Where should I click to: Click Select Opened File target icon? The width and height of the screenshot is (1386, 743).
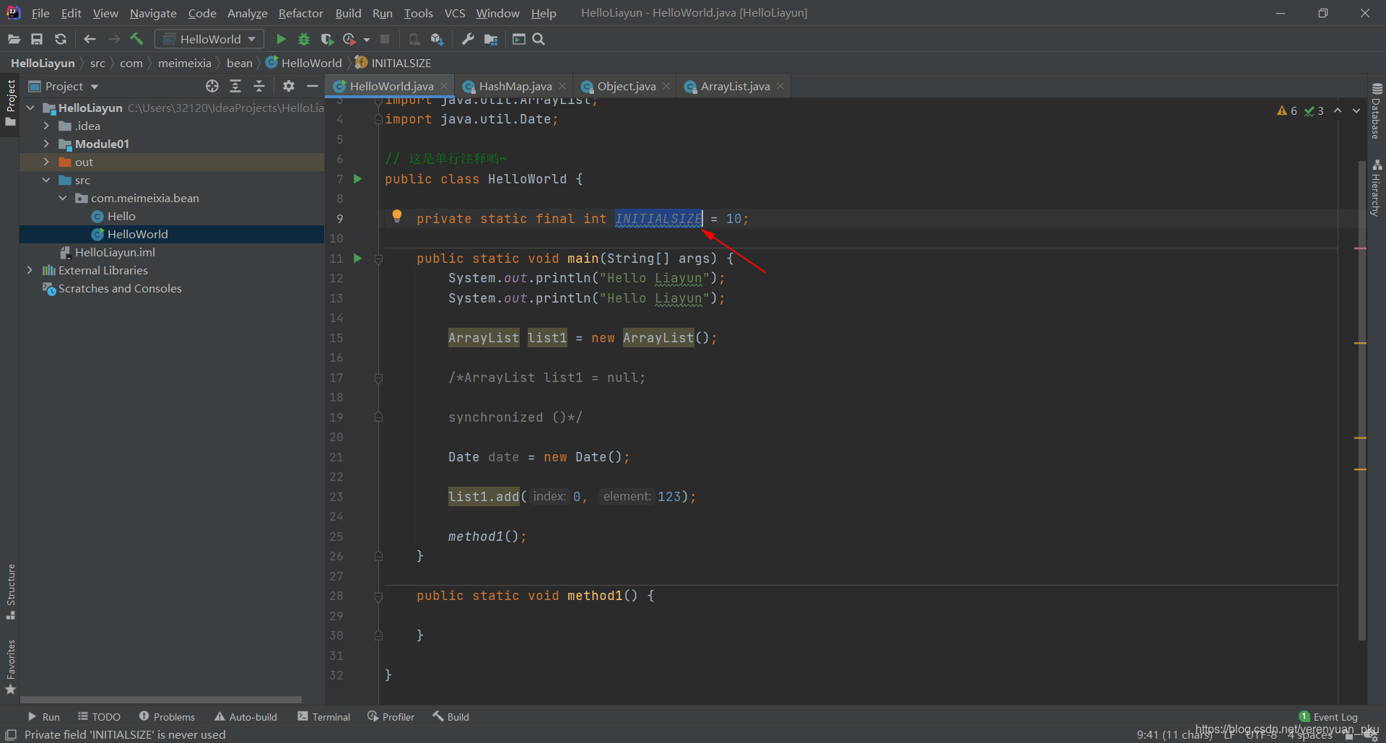point(212,86)
